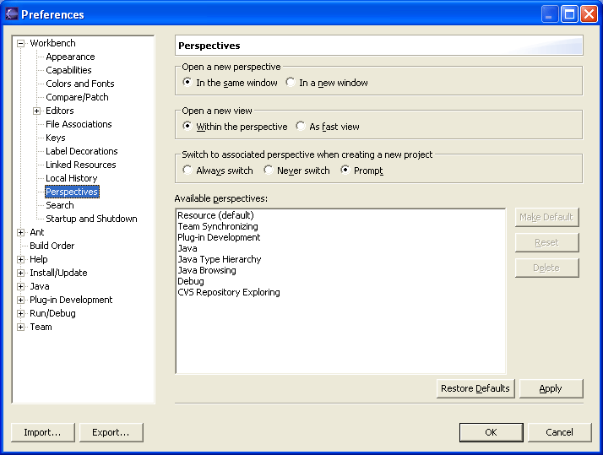Open the Export... dialog
603x455 pixels.
111,432
